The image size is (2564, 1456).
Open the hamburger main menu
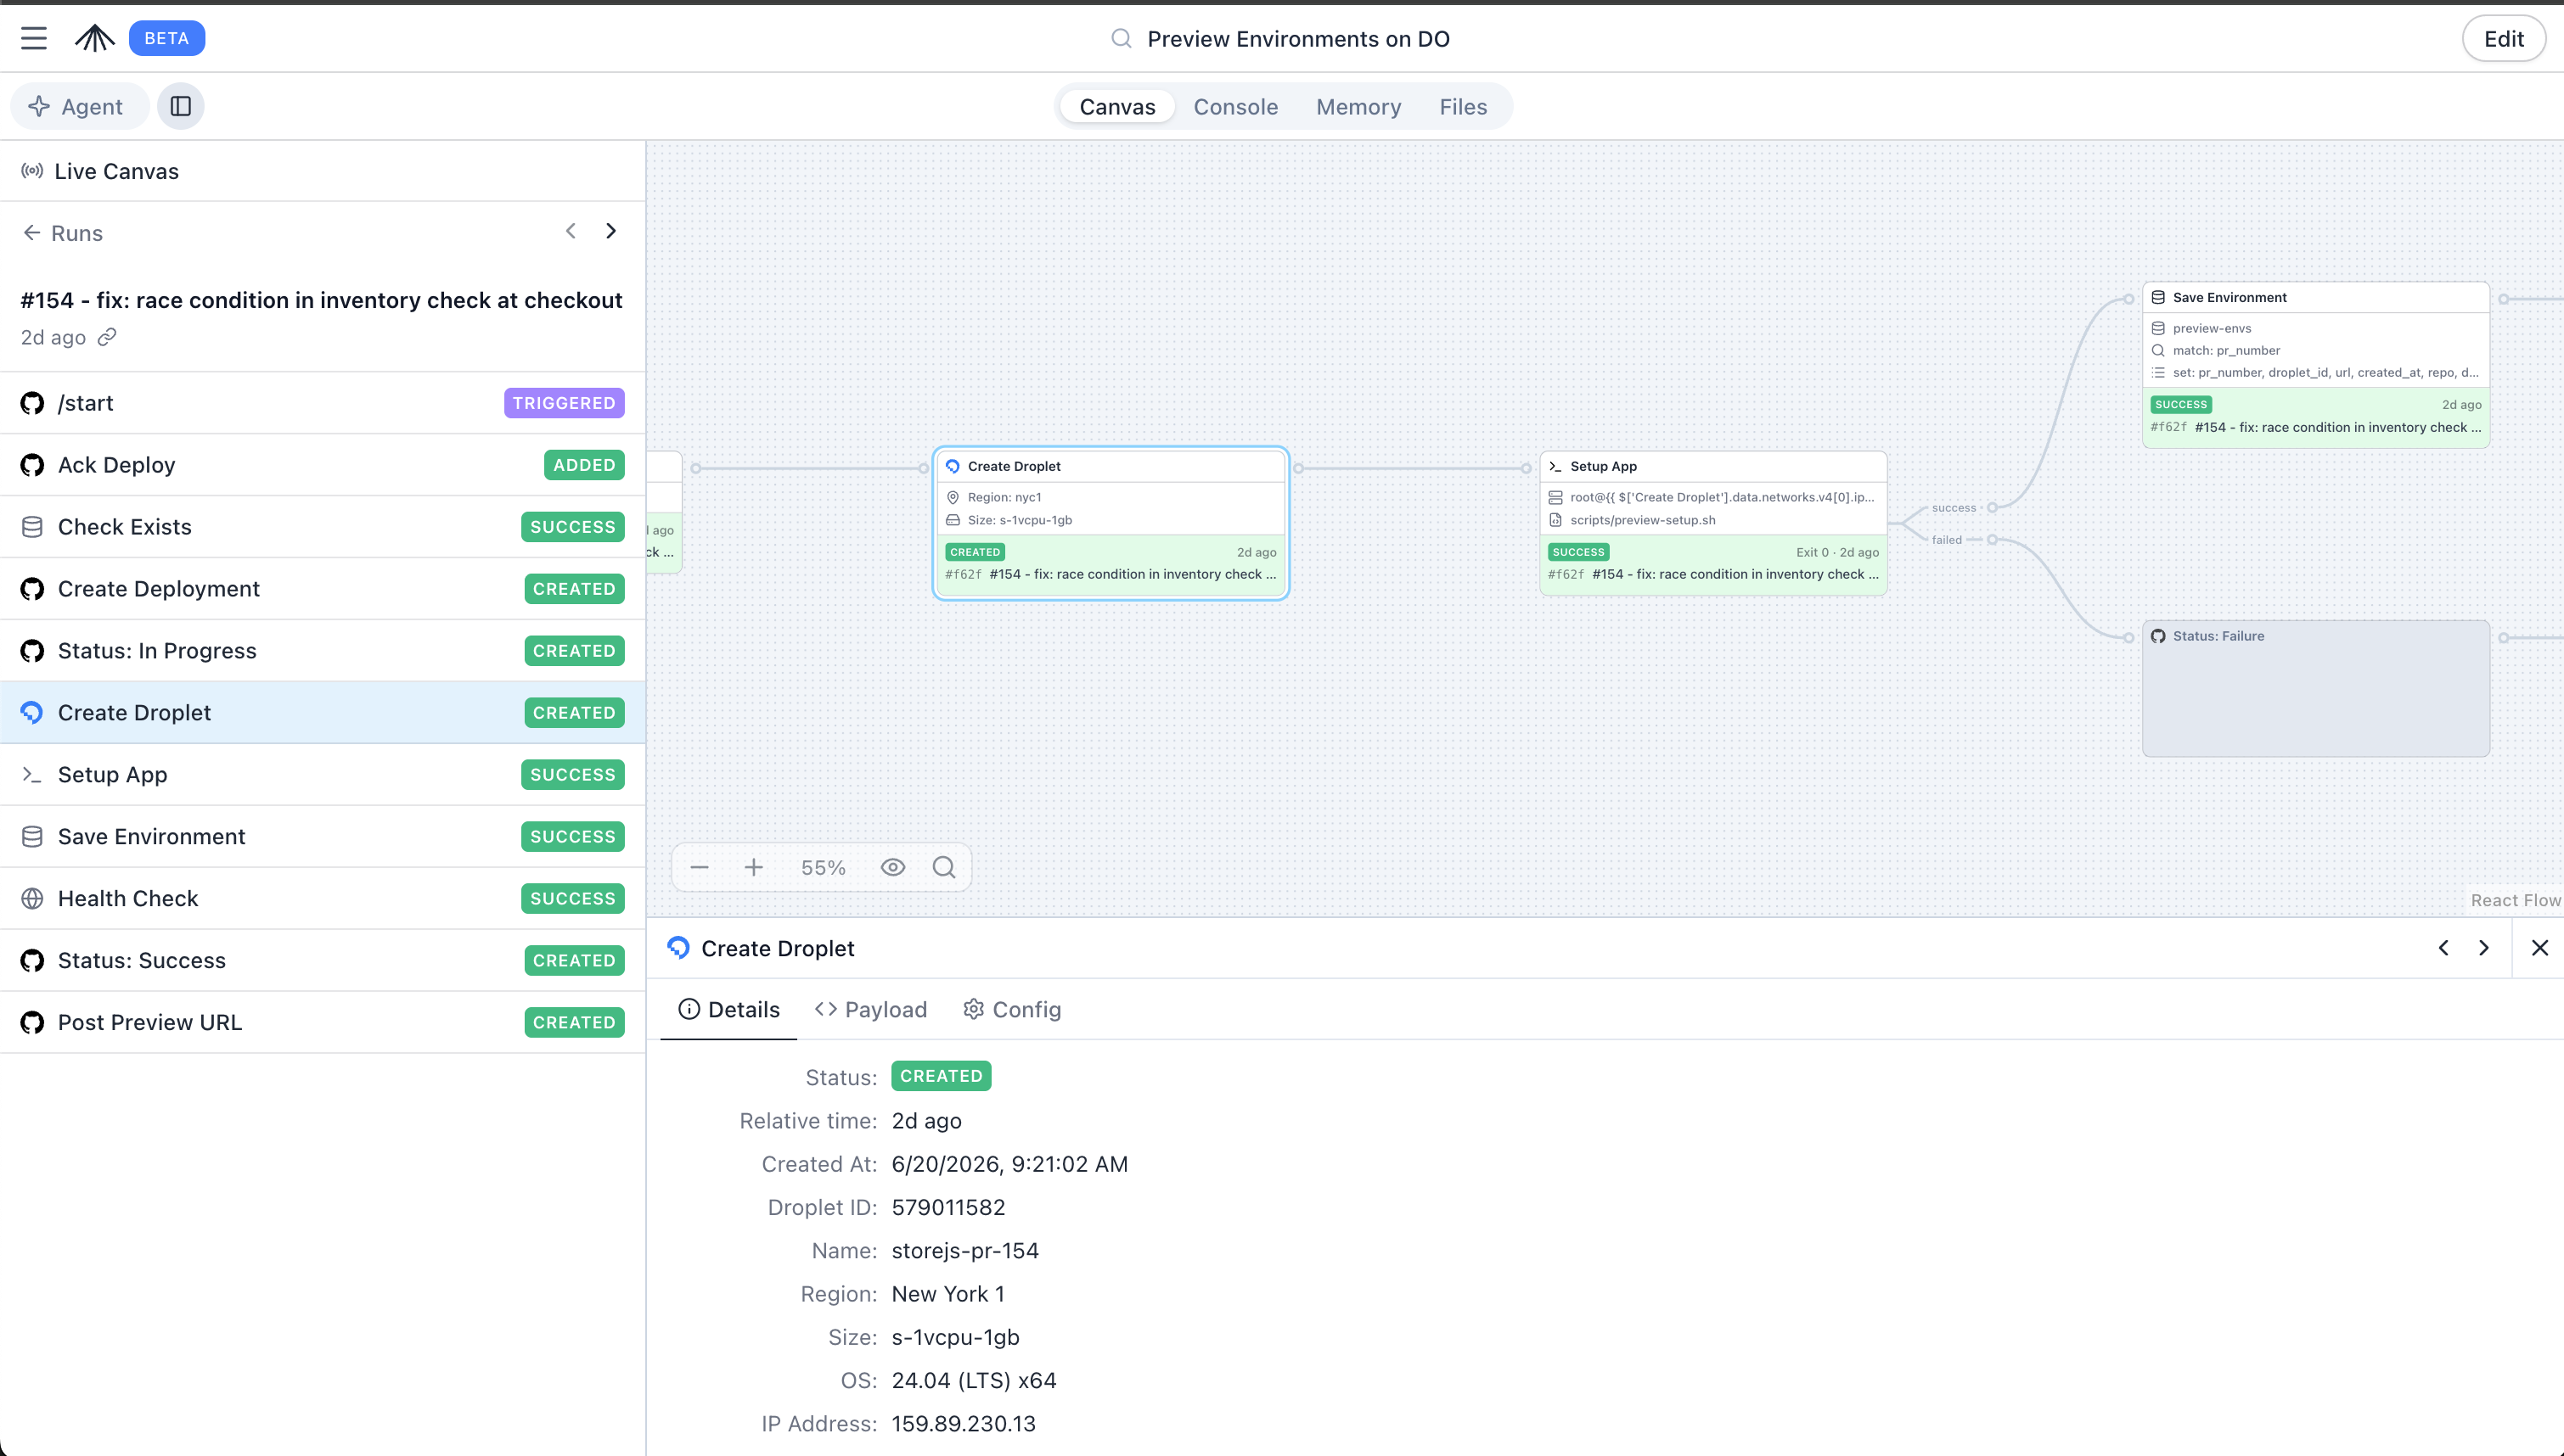(x=34, y=38)
